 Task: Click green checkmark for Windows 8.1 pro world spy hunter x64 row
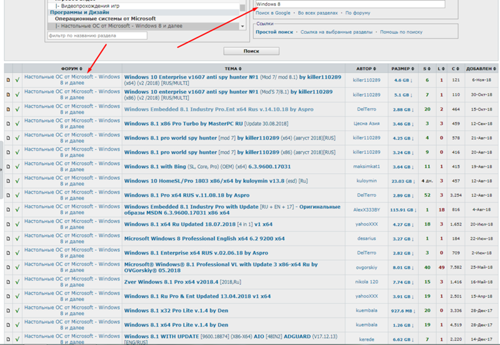click(x=17, y=137)
